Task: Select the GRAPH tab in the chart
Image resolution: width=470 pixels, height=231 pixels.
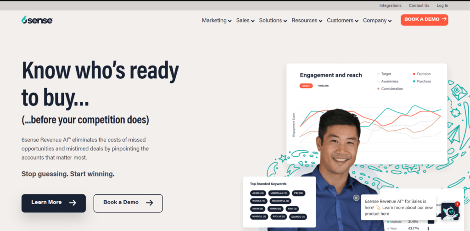Action: point(306,86)
